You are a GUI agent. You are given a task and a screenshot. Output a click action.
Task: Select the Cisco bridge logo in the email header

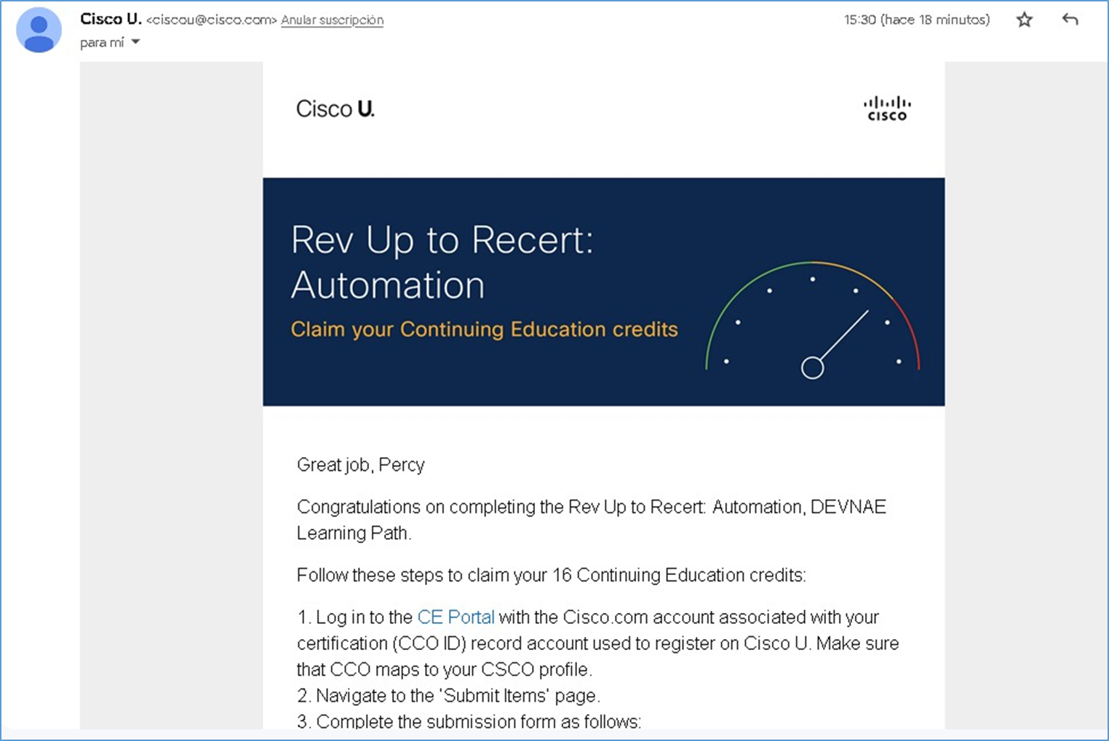pos(886,108)
